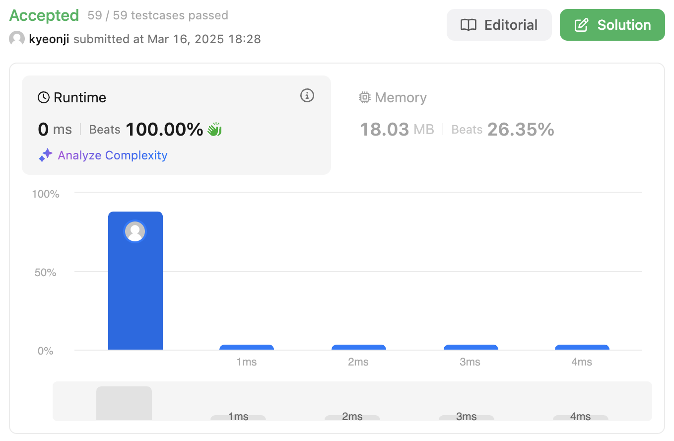The image size is (674, 441).
Task: Click the info icon in Runtime card
Action: (x=307, y=95)
